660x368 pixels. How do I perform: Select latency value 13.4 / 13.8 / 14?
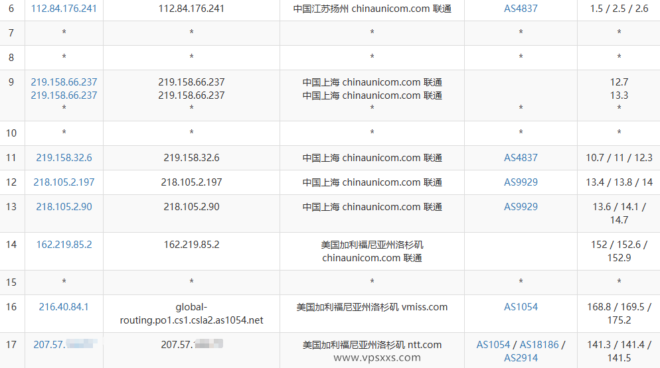(x=619, y=182)
